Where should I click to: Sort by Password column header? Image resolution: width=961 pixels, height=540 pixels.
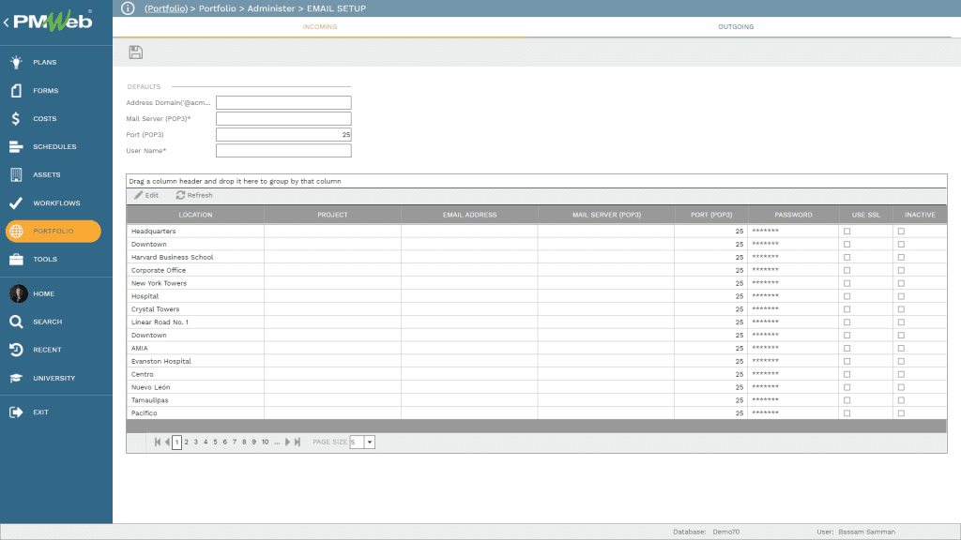pyautogui.click(x=793, y=215)
